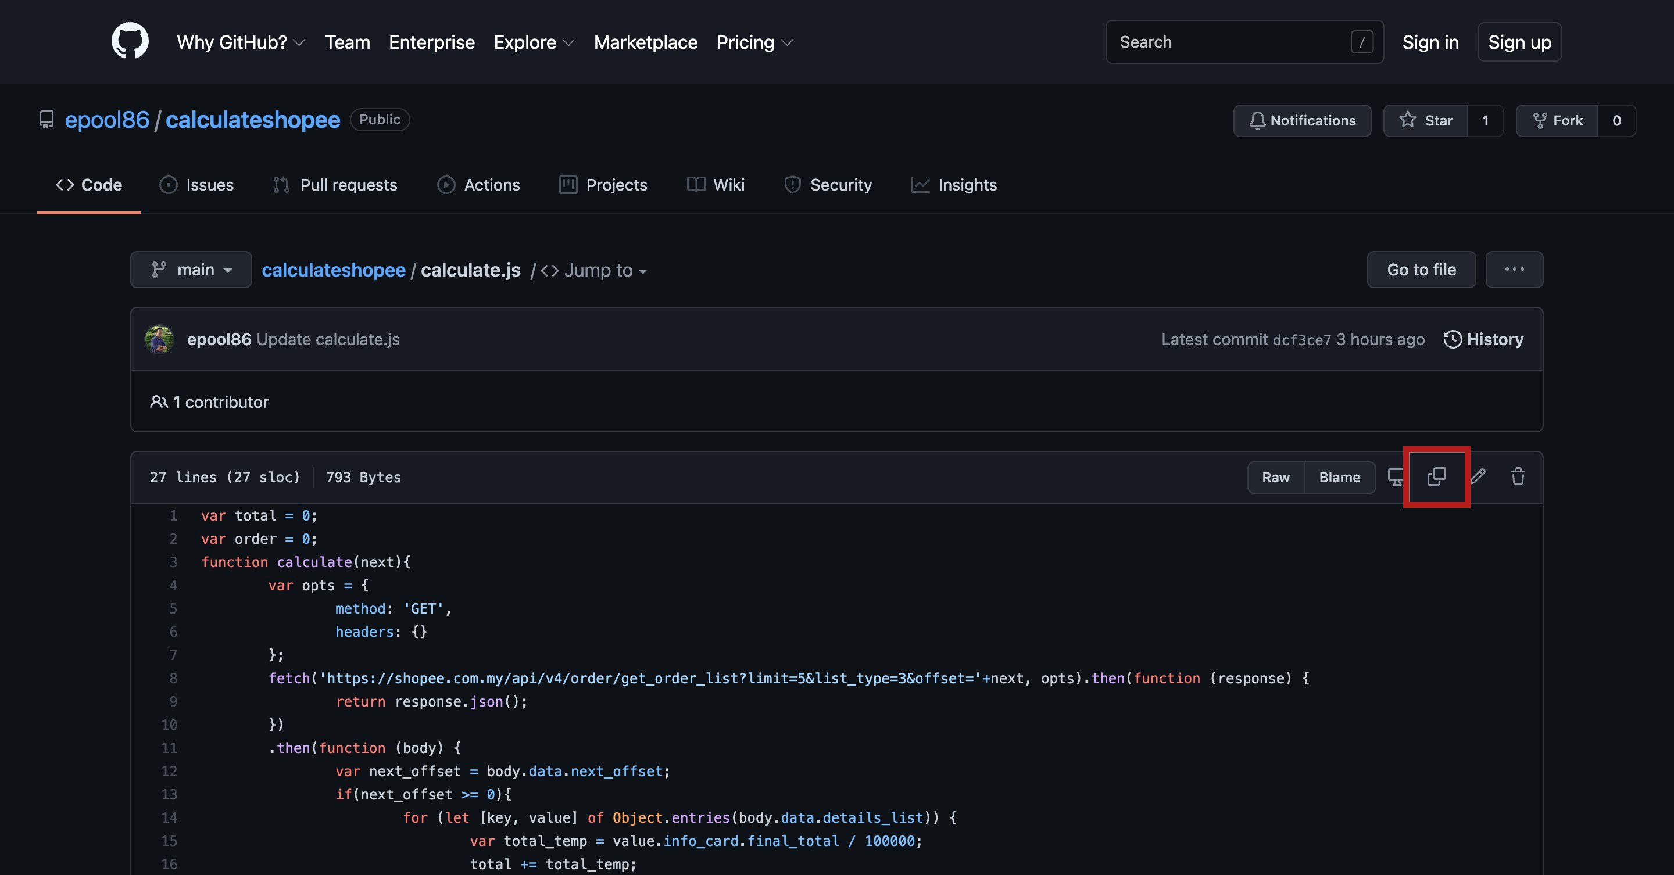Open Blame view

1339,478
